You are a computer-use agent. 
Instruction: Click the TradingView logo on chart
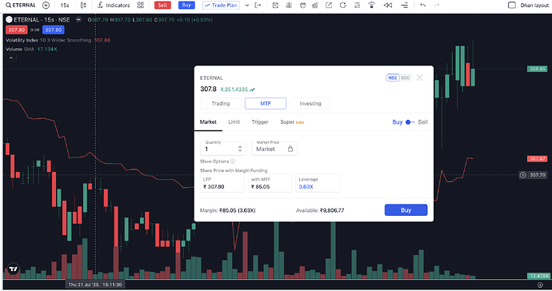click(13, 269)
